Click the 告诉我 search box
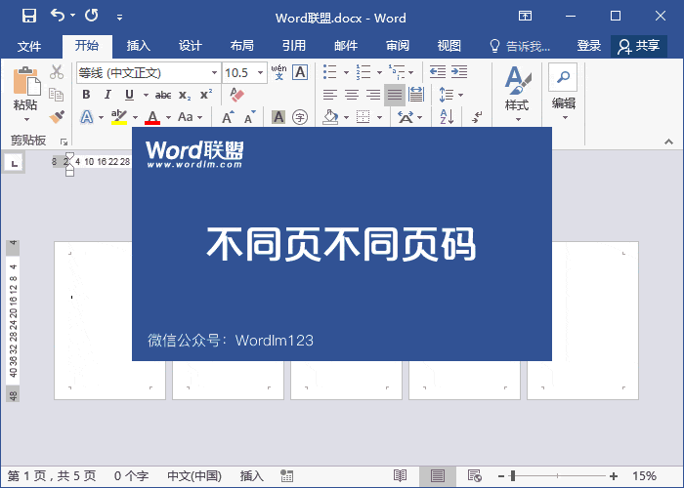This screenshot has height=488, width=684. tap(520, 46)
